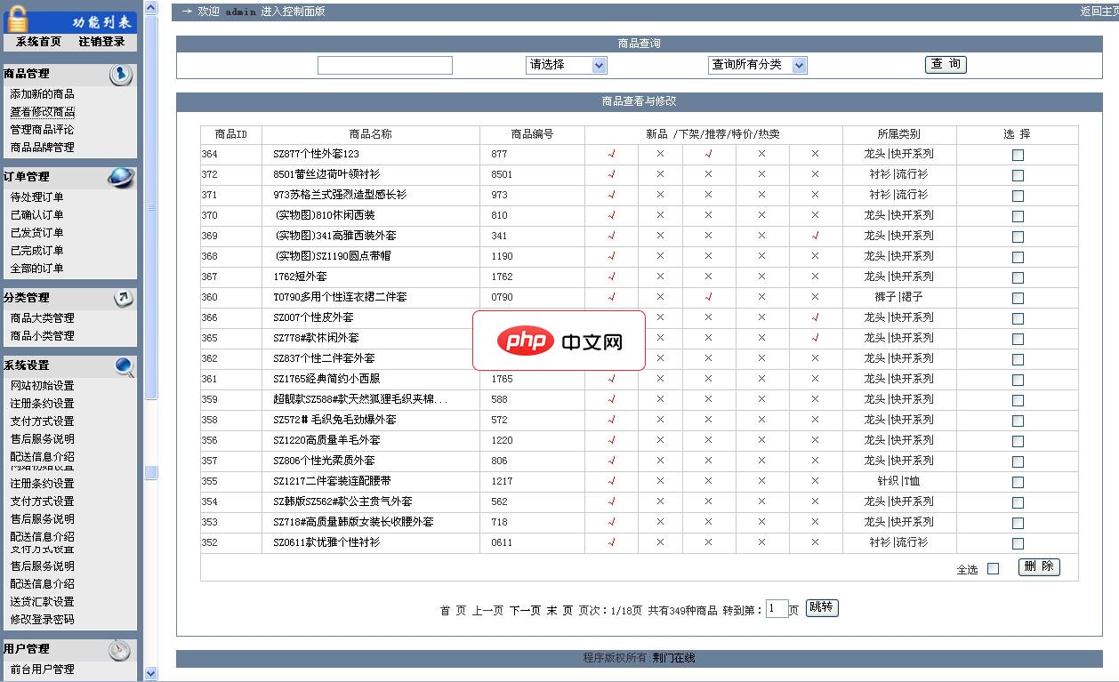Image resolution: width=1119 pixels, height=682 pixels.
Task: Enable the 全选 select-all checkbox
Action: 992,567
